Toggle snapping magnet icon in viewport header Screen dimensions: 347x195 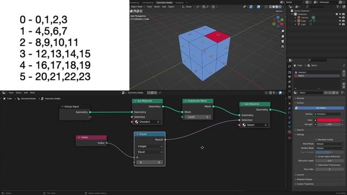pos(204,7)
